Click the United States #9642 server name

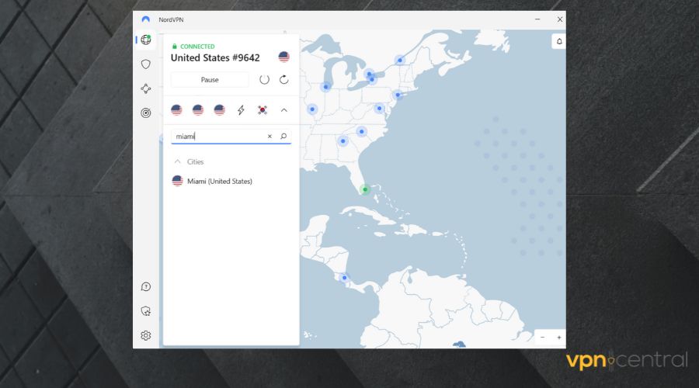215,57
